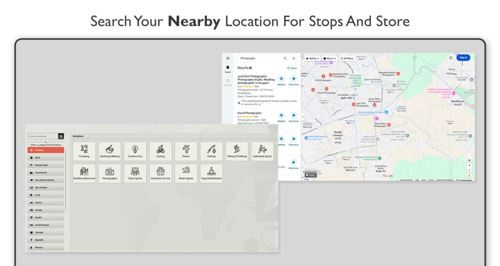The image size is (500, 266).
Task: Select the Bank category in sidebar
Action: pos(45,158)
